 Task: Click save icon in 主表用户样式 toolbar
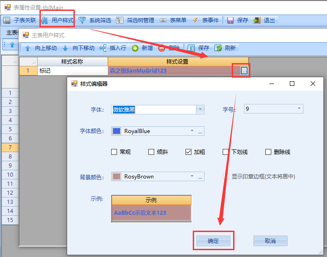click(x=191, y=48)
